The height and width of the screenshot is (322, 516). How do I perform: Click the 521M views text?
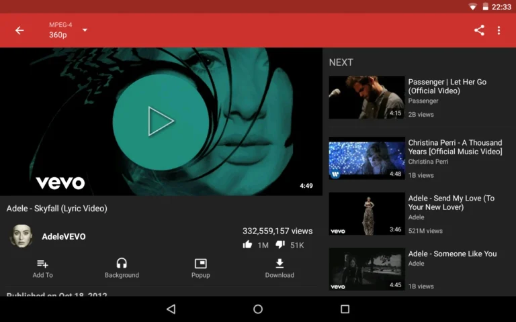425,231
